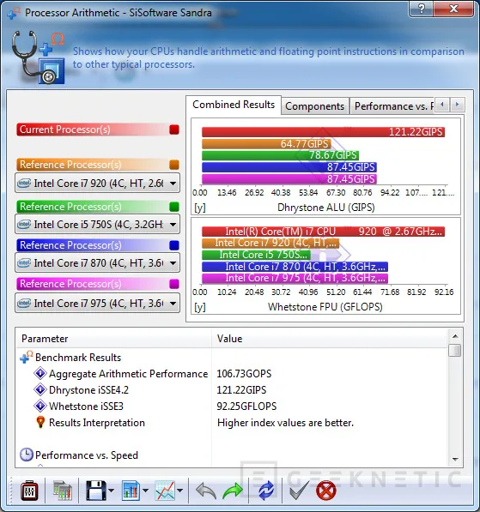Click the Whetstone FPU (GFLOPS) chart label

click(x=325, y=307)
